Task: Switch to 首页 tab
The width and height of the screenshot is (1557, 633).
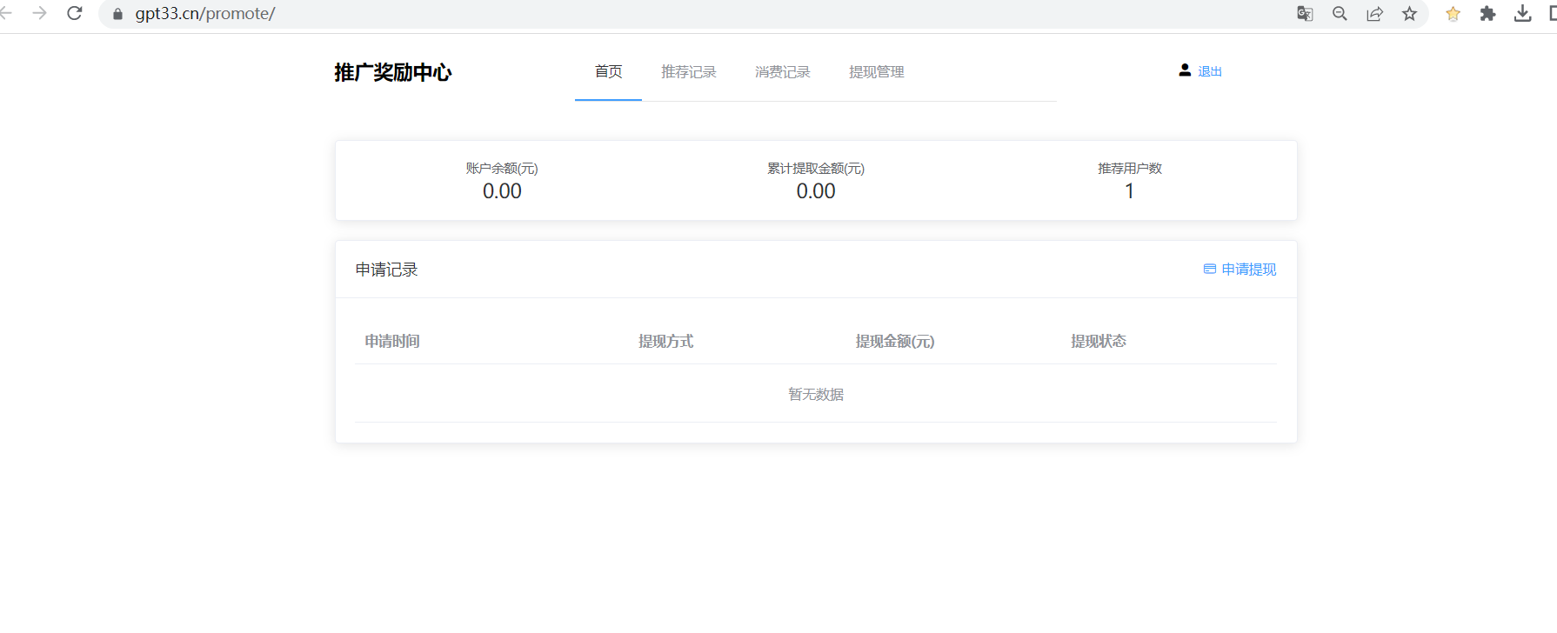Action: [609, 71]
